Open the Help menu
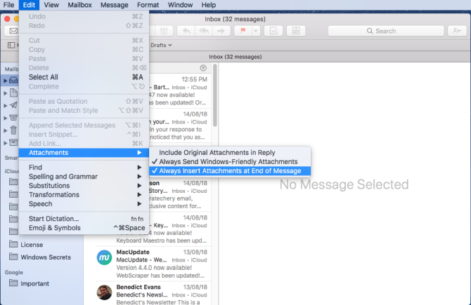 209,5
